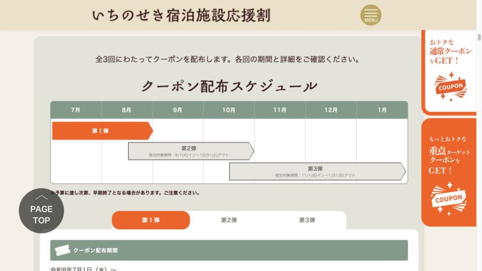Click the orange 第1弾 schedule bar

[x=102, y=131]
